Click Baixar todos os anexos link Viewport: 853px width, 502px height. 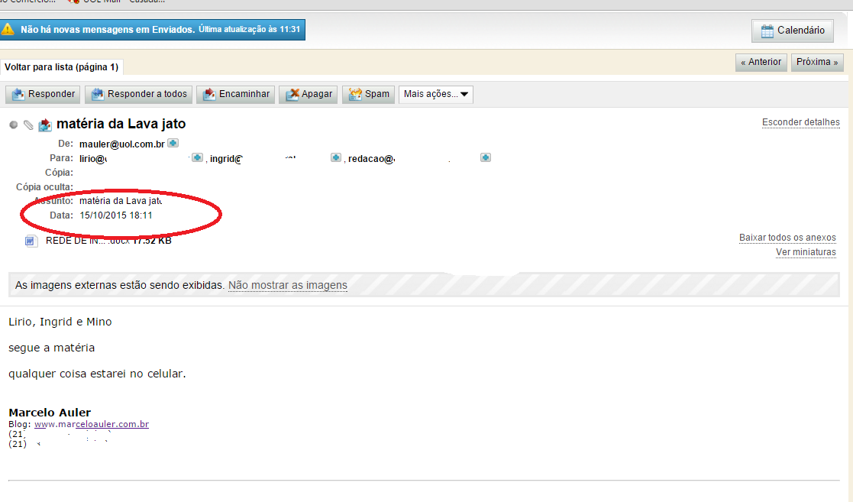pos(787,238)
